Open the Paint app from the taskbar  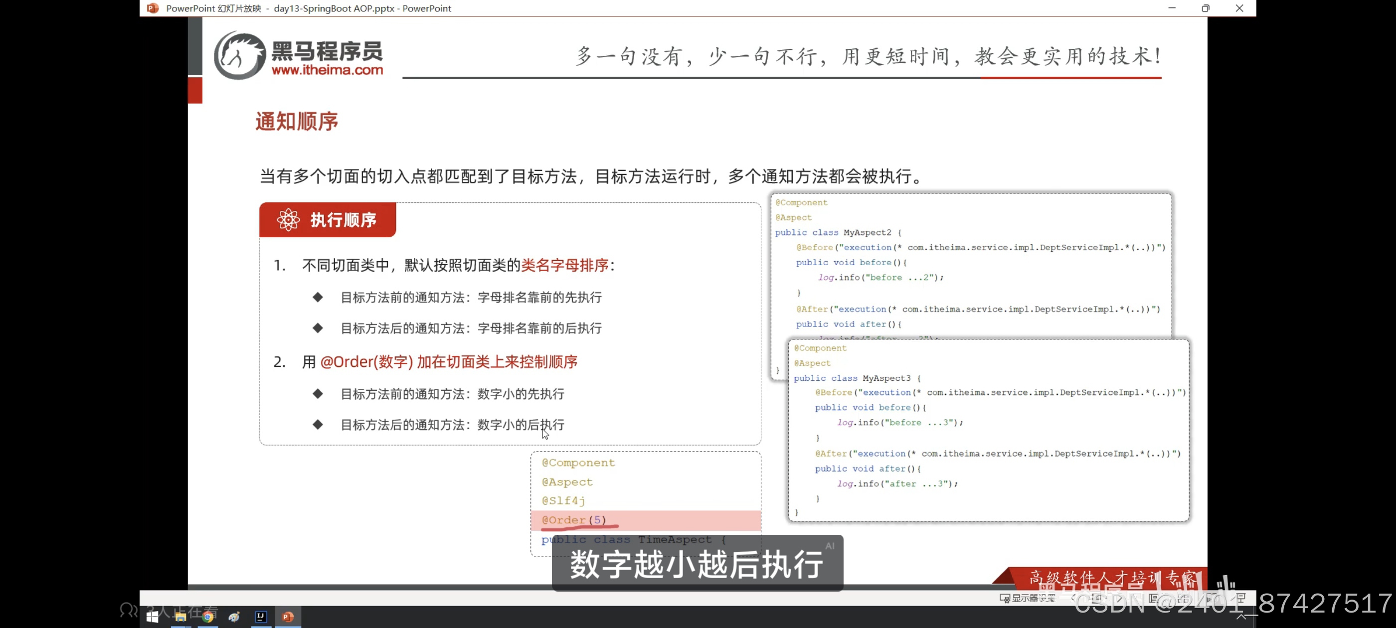(234, 617)
